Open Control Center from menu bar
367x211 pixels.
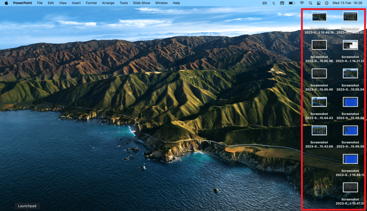point(318,3)
